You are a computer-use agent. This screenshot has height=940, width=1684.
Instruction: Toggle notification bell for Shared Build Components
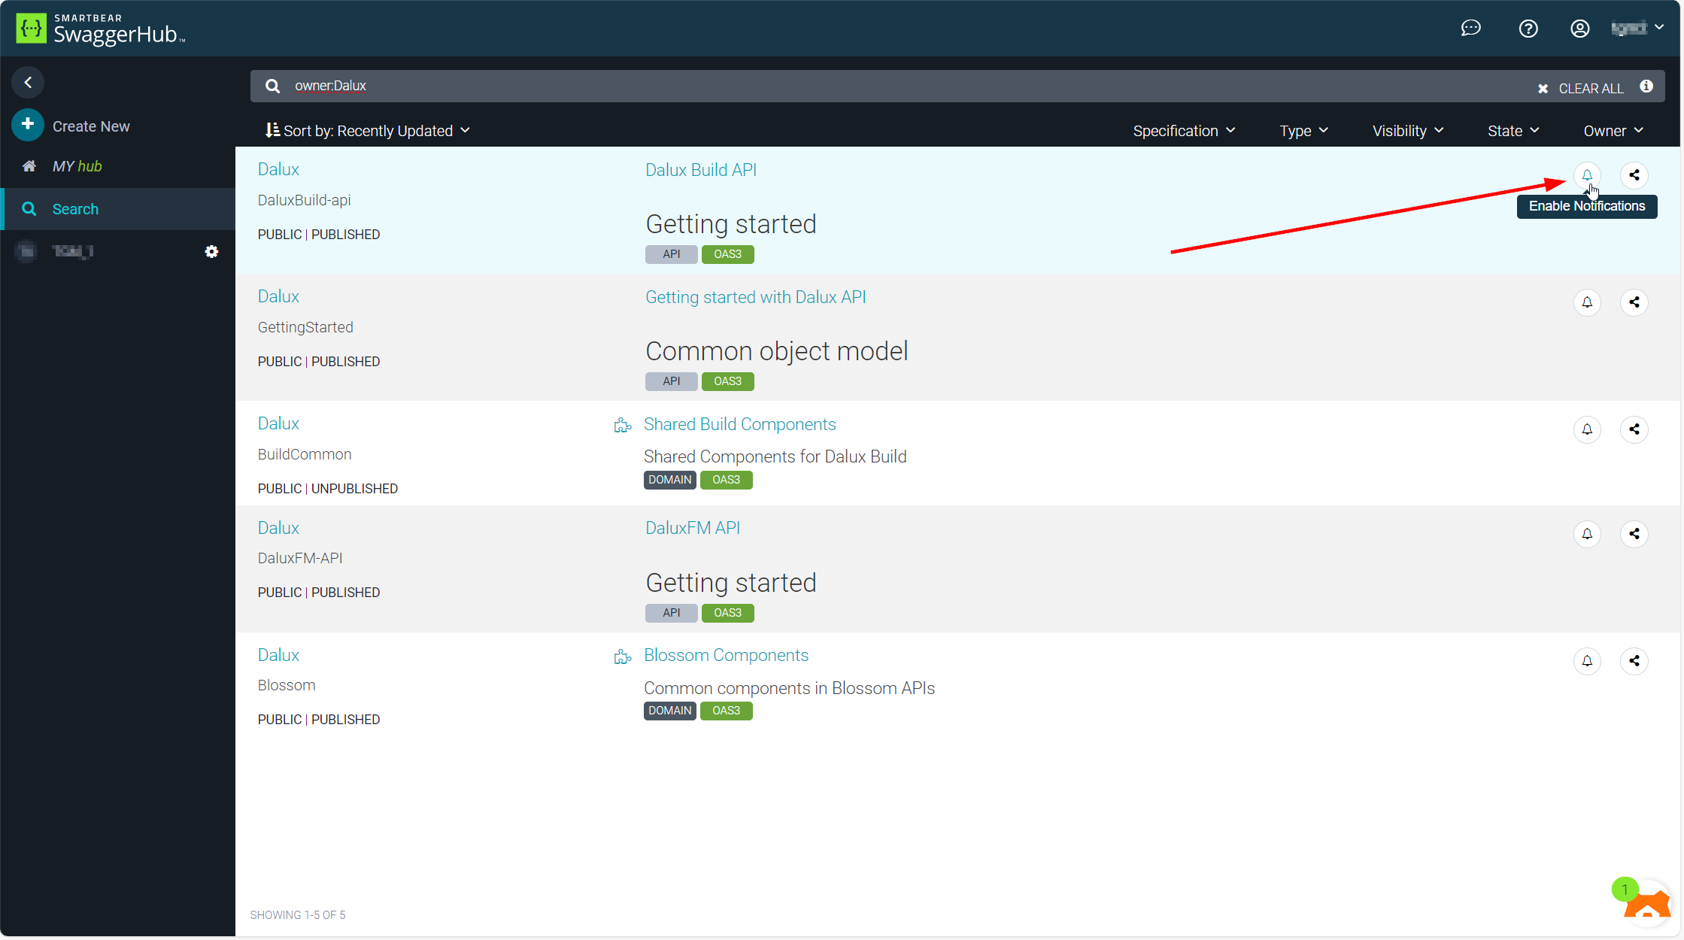1586,429
